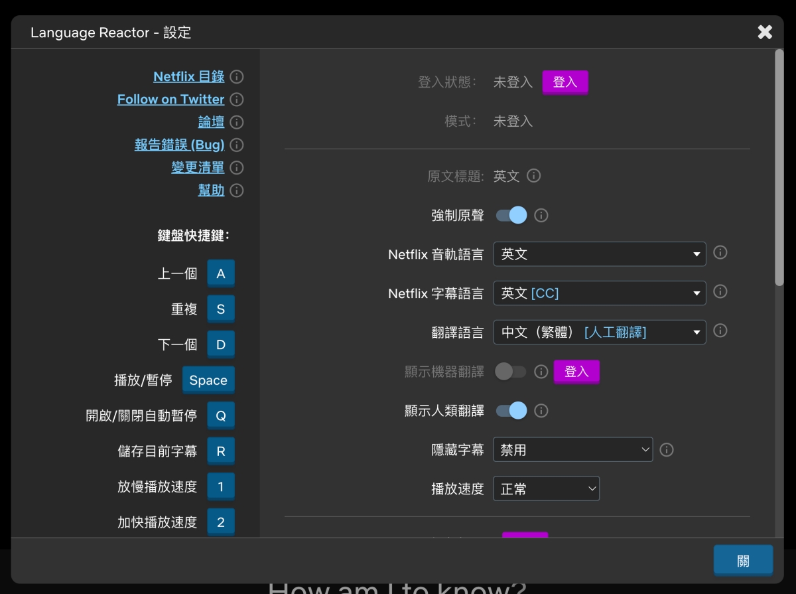
Task: Open the 論壇 link
Action: click(212, 122)
